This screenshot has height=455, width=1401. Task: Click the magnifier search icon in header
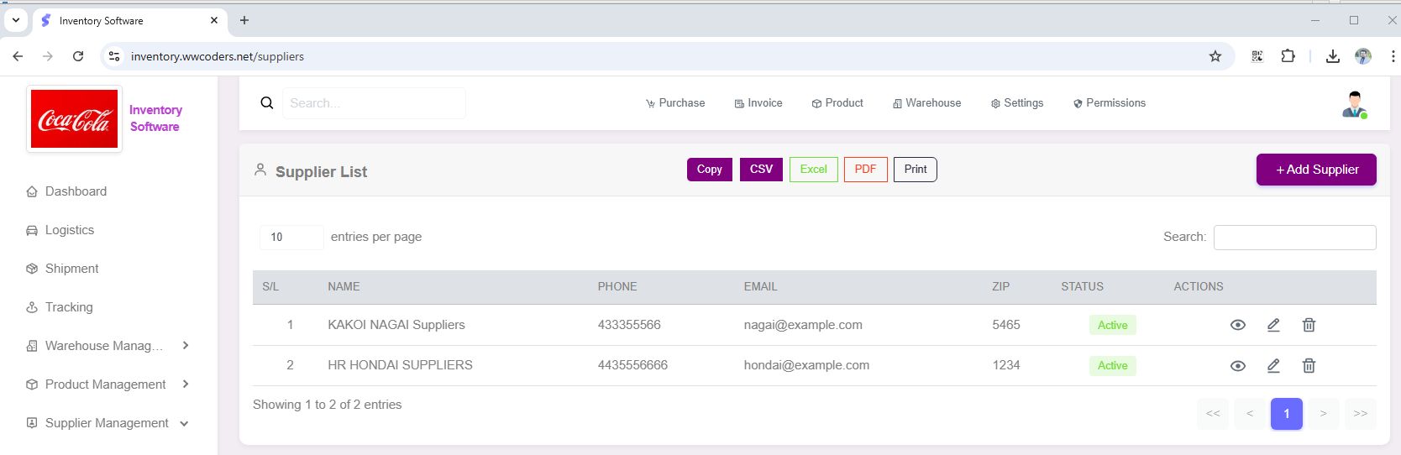(x=267, y=103)
